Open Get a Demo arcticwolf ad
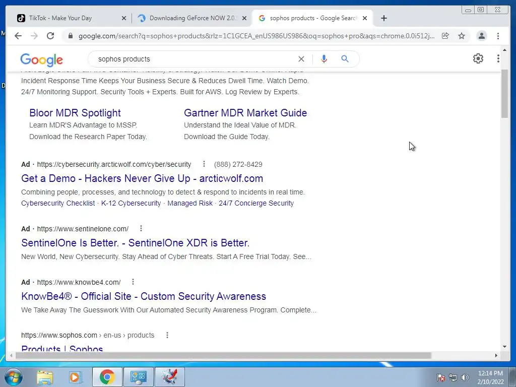The width and height of the screenshot is (516, 387). tap(142, 178)
